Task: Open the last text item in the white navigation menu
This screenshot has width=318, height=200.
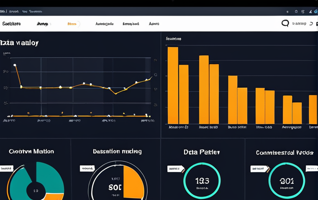Action: pyautogui.click(x=154, y=24)
